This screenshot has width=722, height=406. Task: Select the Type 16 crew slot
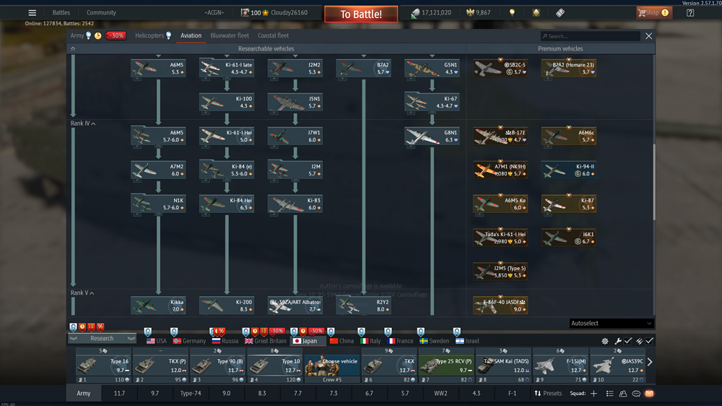[103, 366]
